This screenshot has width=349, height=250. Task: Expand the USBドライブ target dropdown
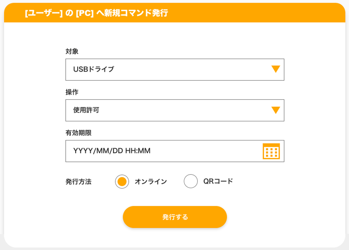[x=174, y=69]
